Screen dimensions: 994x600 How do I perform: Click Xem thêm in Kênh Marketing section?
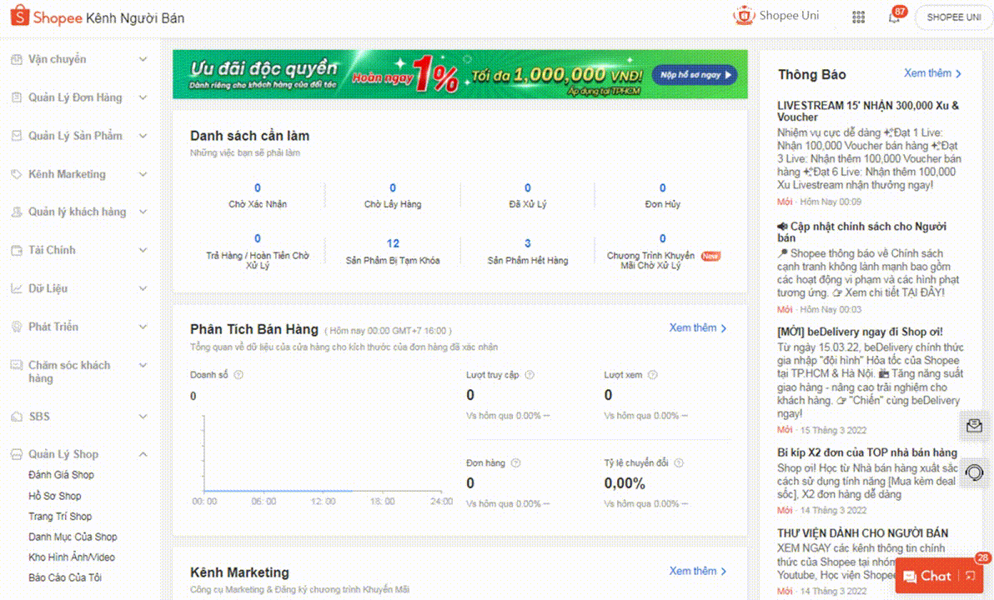click(698, 572)
